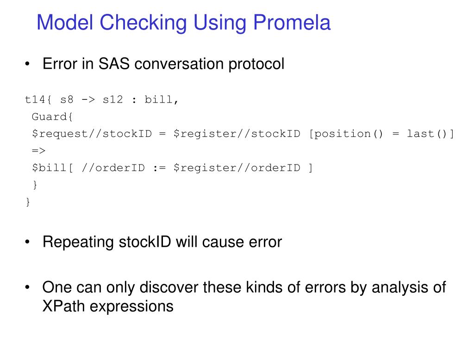Click $request//stockID in the guard expression

pos(92,134)
